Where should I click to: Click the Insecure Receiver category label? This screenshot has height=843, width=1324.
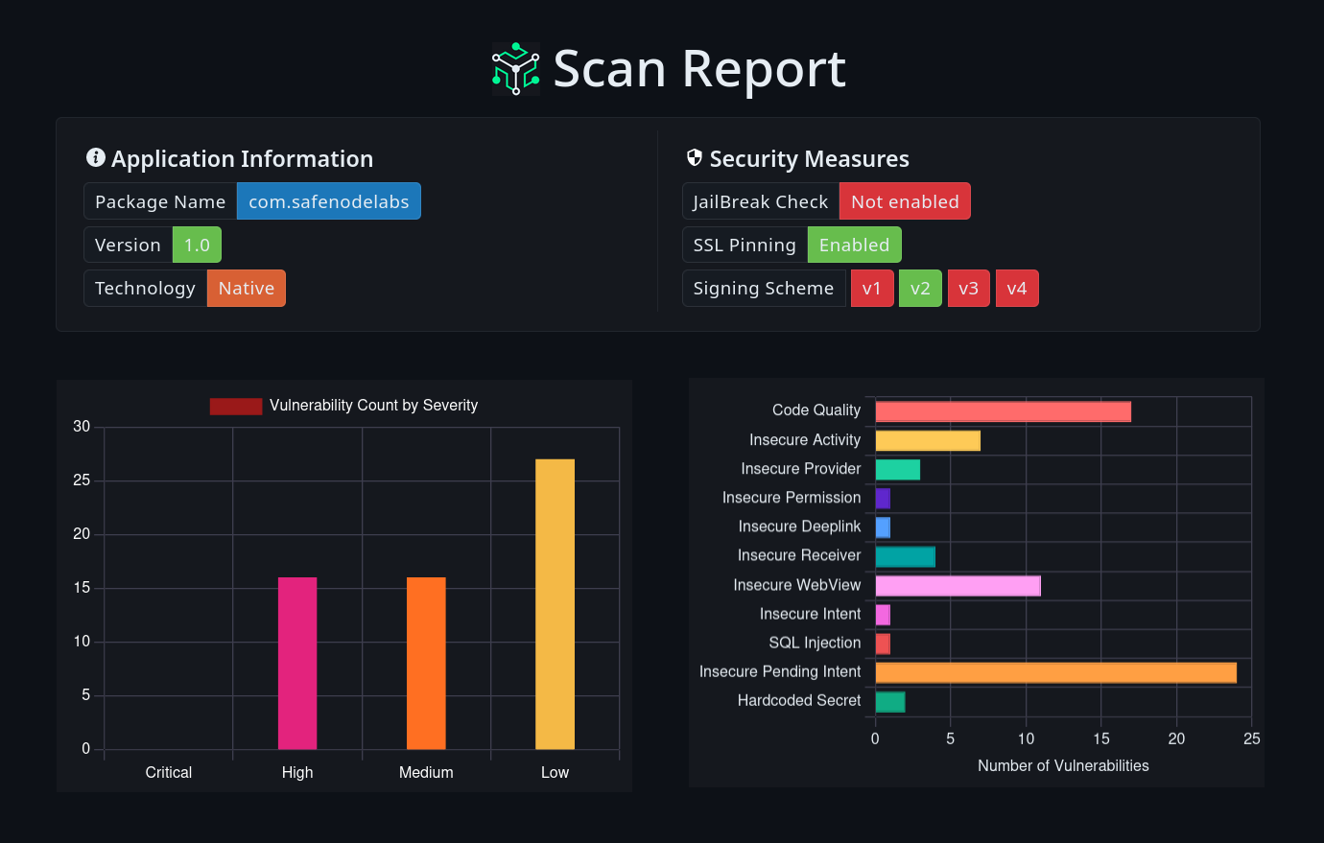click(x=799, y=555)
